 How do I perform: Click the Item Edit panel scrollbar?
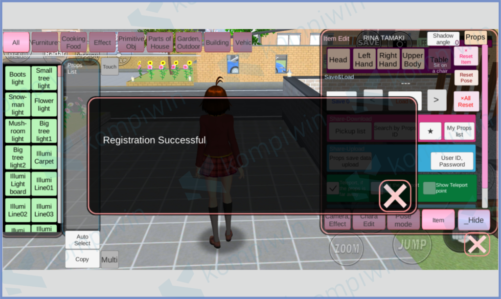point(485,126)
